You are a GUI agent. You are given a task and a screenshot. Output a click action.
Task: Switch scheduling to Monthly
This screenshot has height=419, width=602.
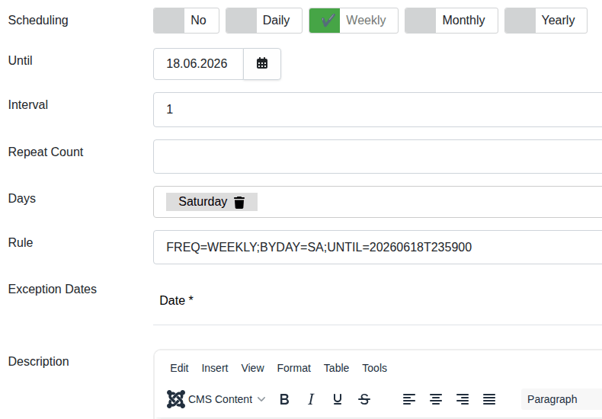(451, 21)
